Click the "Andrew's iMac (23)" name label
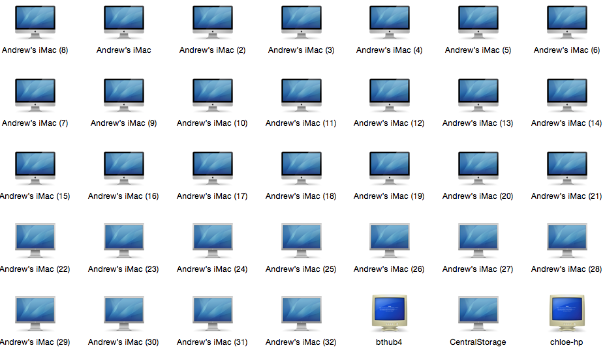 tap(123, 269)
